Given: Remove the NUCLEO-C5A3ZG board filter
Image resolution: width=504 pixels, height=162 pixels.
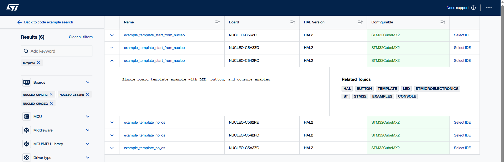Looking at the screenshot, I should pyautogui.click(x=51, y=103).
